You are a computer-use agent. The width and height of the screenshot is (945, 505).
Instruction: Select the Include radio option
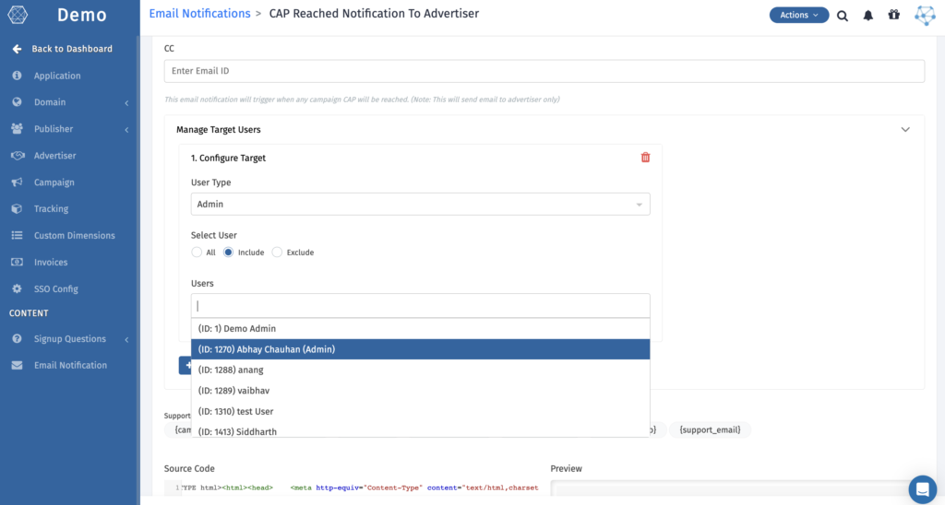229,252
